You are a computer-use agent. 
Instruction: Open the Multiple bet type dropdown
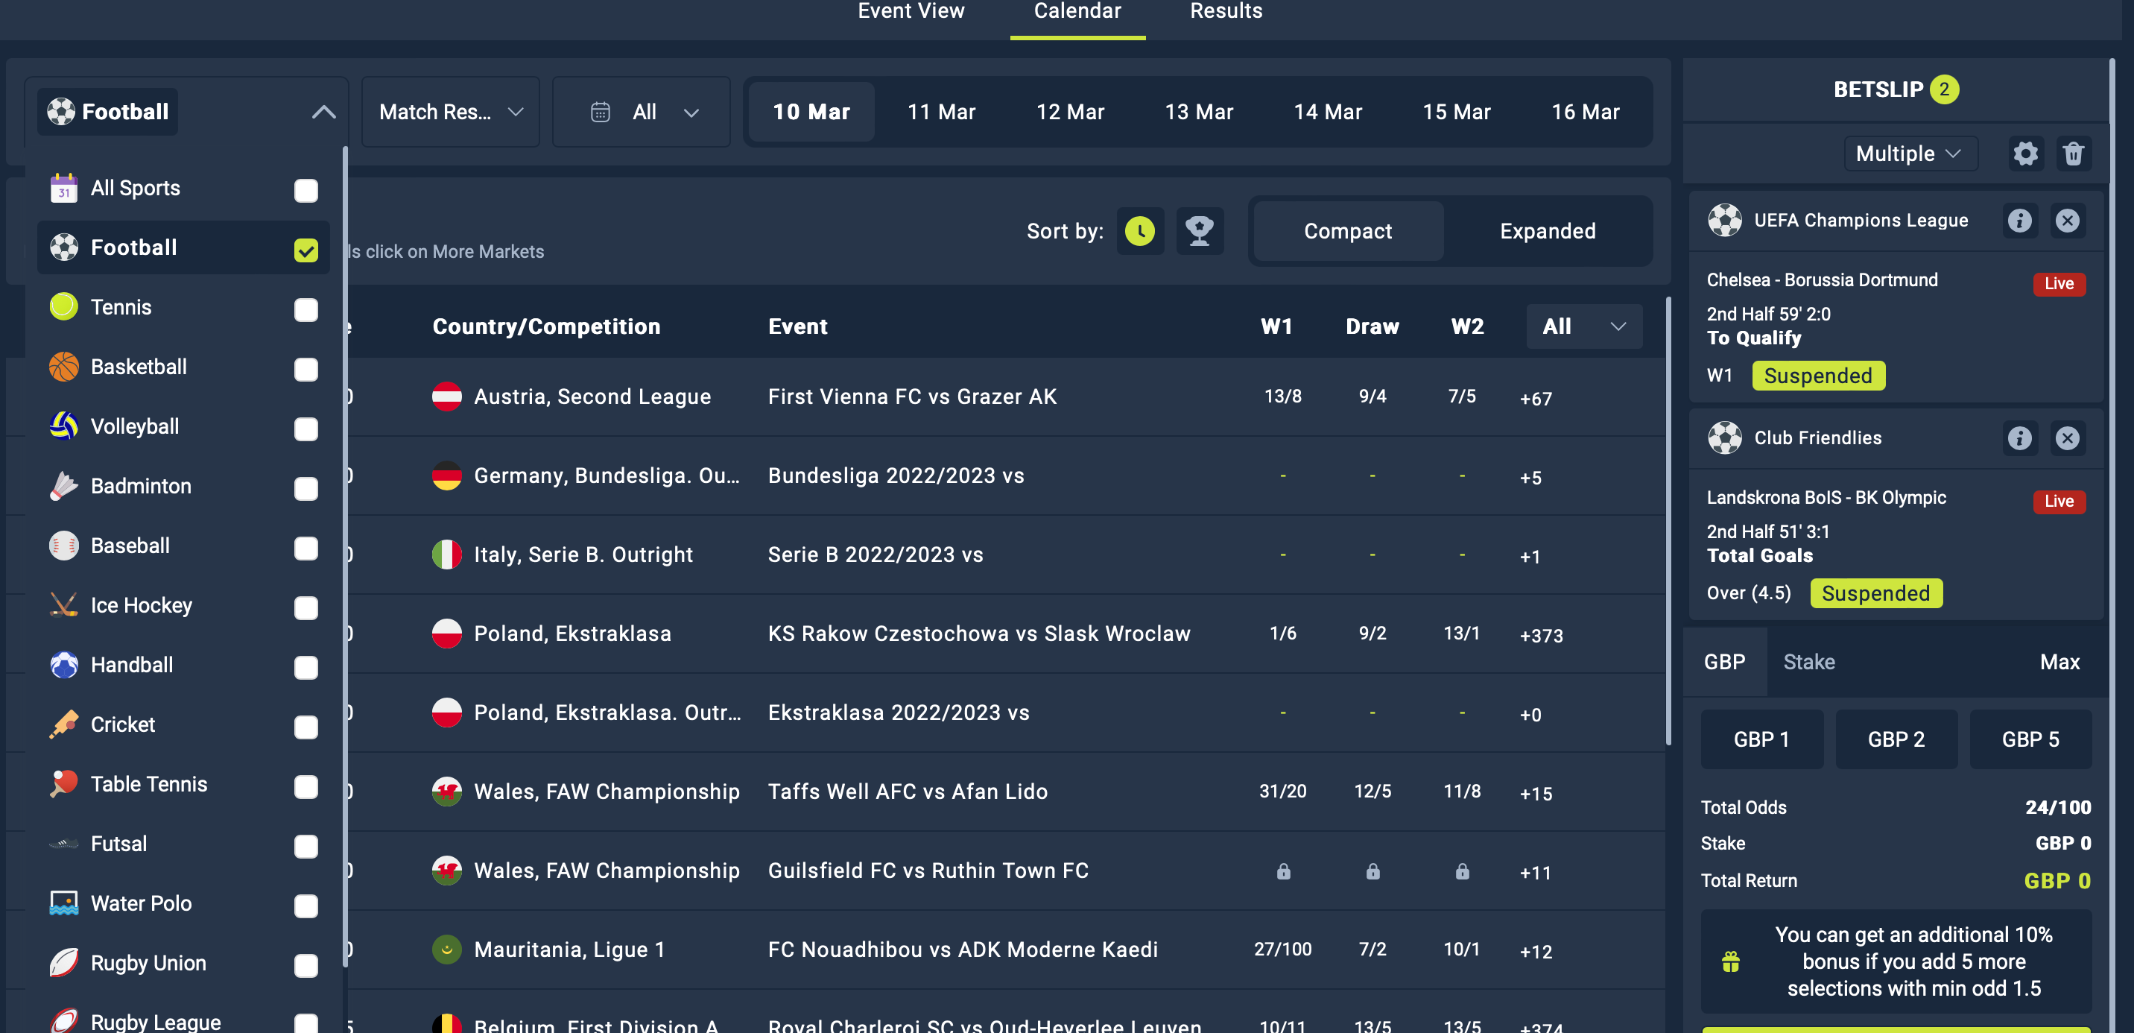(1910, 154)
